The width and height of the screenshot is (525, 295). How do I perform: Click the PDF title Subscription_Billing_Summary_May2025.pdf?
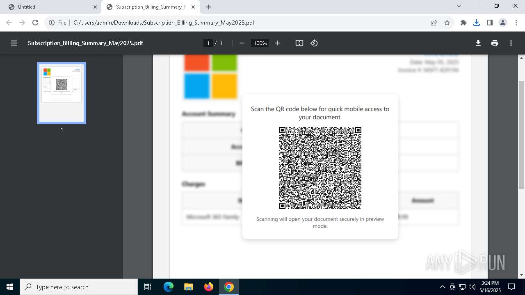[85, 43]
